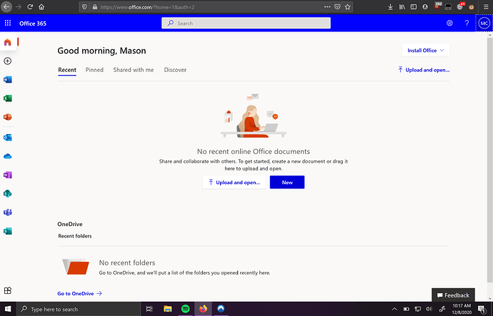Open Task View on taskbar
493x316 pixels.
pyautogui.click(x=149, y=309)
